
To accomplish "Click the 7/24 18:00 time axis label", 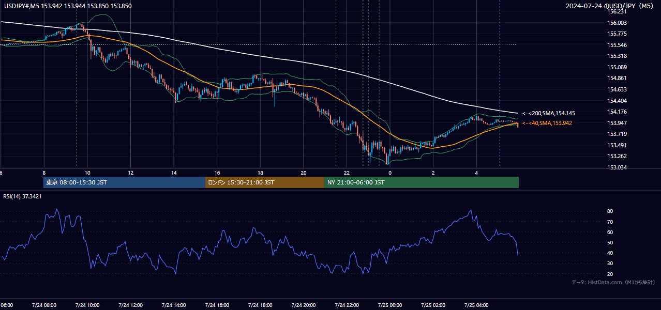I will click(x=260, y=305).
